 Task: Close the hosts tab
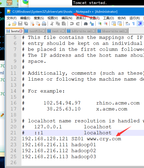pyautogui.click(x=21, y=31)
